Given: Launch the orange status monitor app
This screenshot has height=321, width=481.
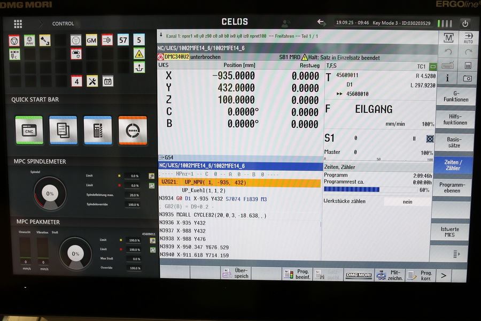Looking at the screenshot, I should coord(133,130).
